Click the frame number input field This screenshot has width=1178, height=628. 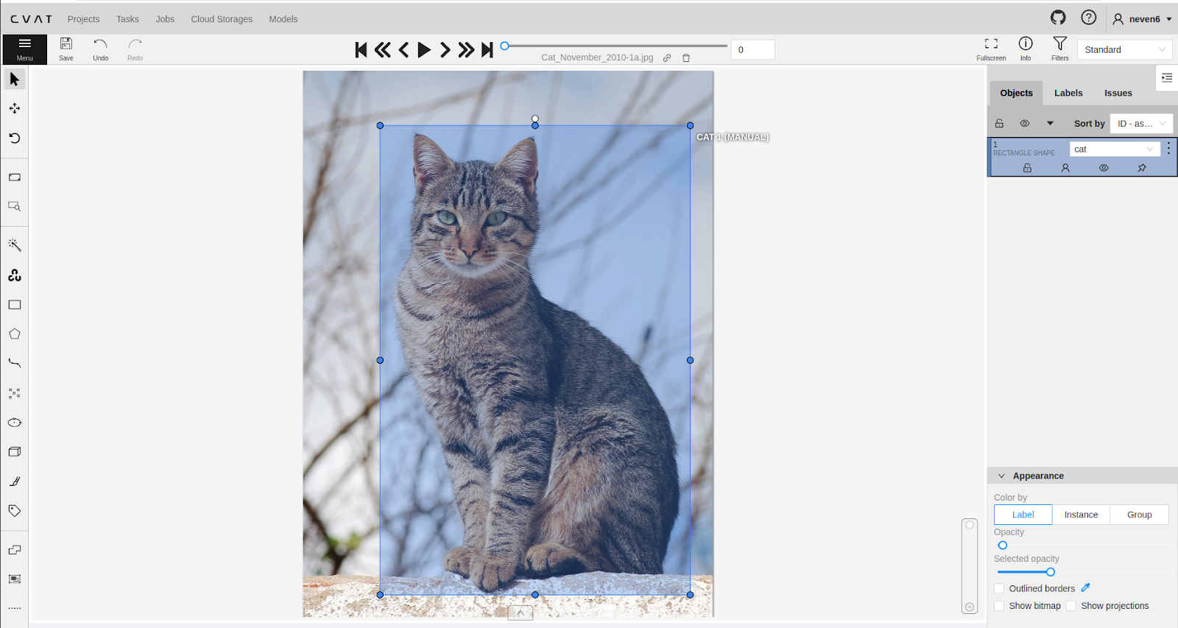pyautogui.click(x=752, y=49)
